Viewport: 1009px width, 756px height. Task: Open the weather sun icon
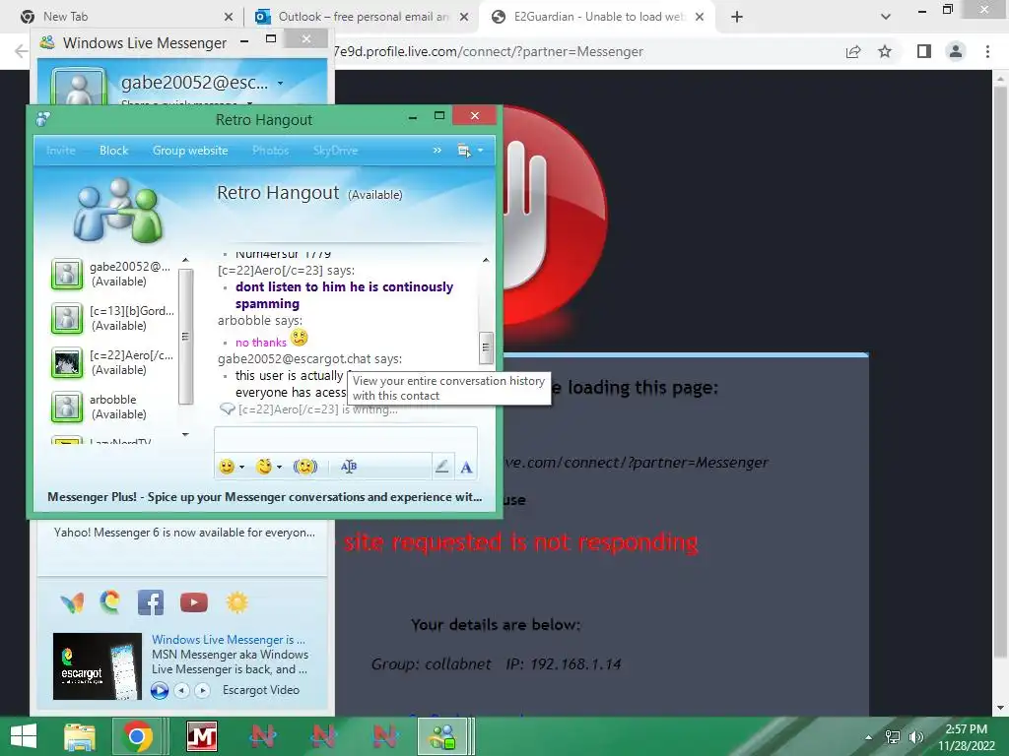(236, 602)
